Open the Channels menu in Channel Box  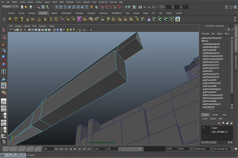click(x=205, y=34)
